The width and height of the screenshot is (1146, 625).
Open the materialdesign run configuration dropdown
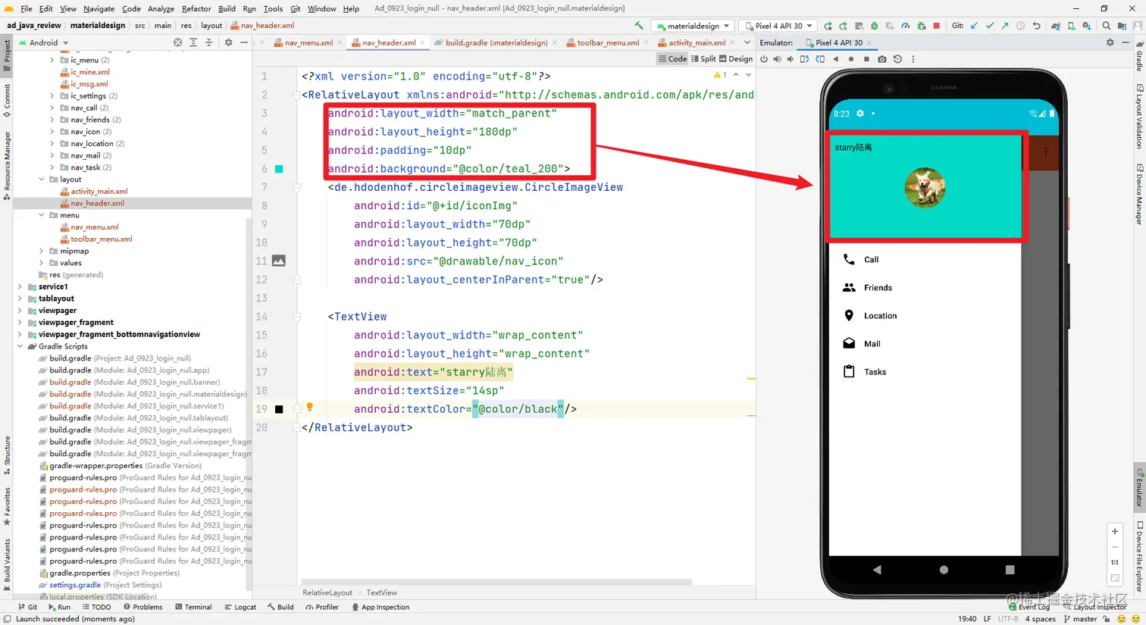pyautogui.click(x=693, y=26)
